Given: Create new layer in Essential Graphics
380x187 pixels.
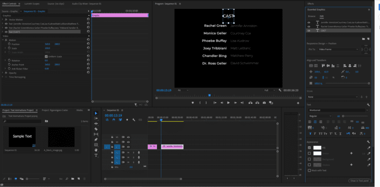Looking at the screenshot, I should (368, 39).
